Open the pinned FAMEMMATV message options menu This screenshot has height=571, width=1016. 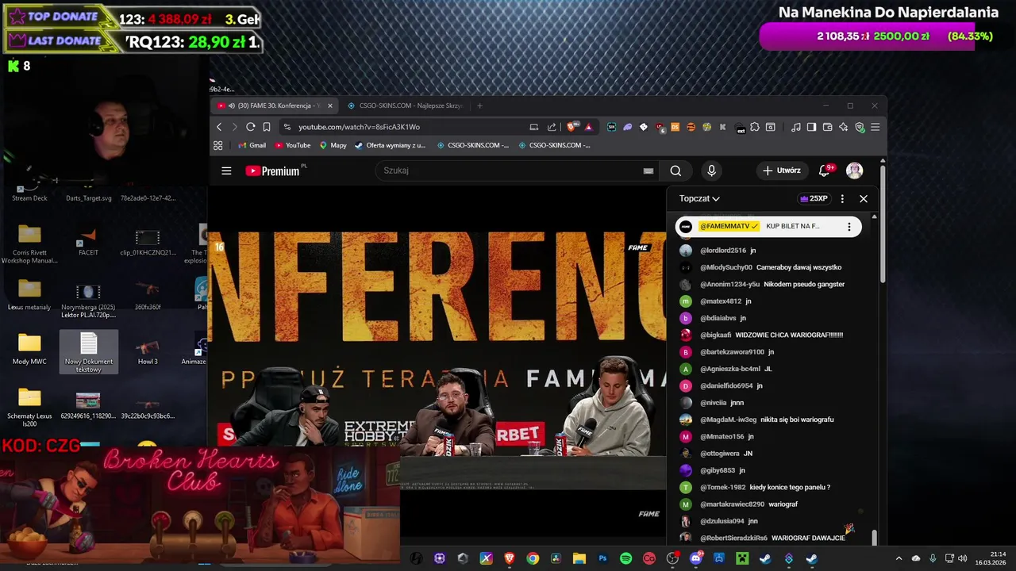(x=849, y=227)
